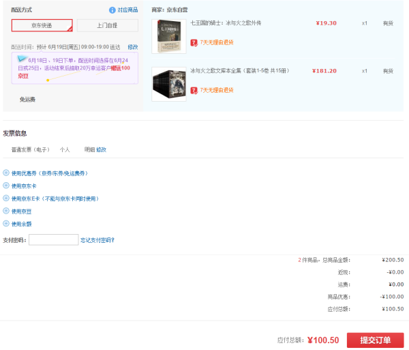Click price ¥19.30 of first product
The height and width of the screenshot is (350, 409).
pos(326,23)
